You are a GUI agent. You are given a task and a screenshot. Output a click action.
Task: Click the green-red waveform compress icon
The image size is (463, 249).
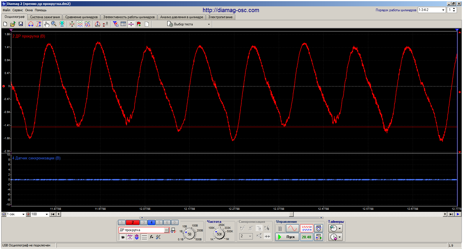tap(72, 24)
